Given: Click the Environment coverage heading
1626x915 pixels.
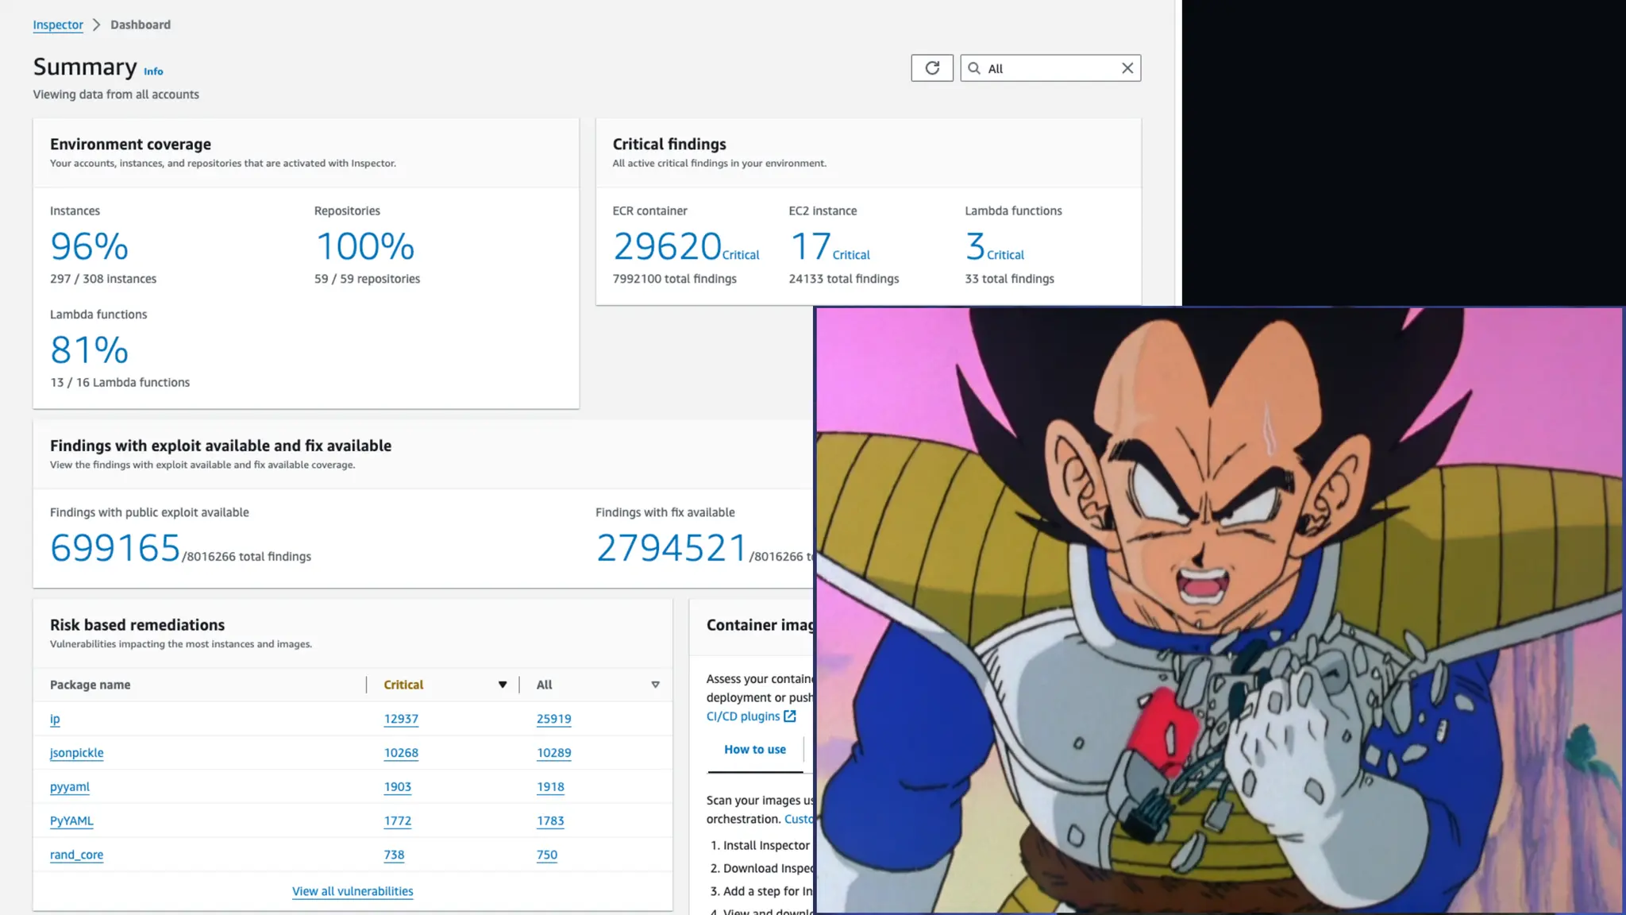Looking at the screenshot, I should tap(130, 144).
